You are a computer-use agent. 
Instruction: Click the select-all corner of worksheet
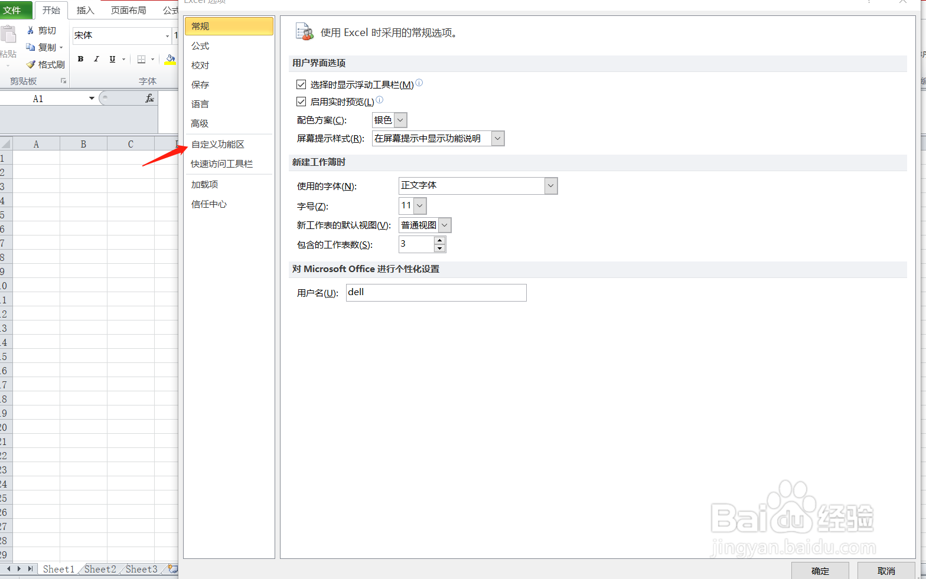6,143
